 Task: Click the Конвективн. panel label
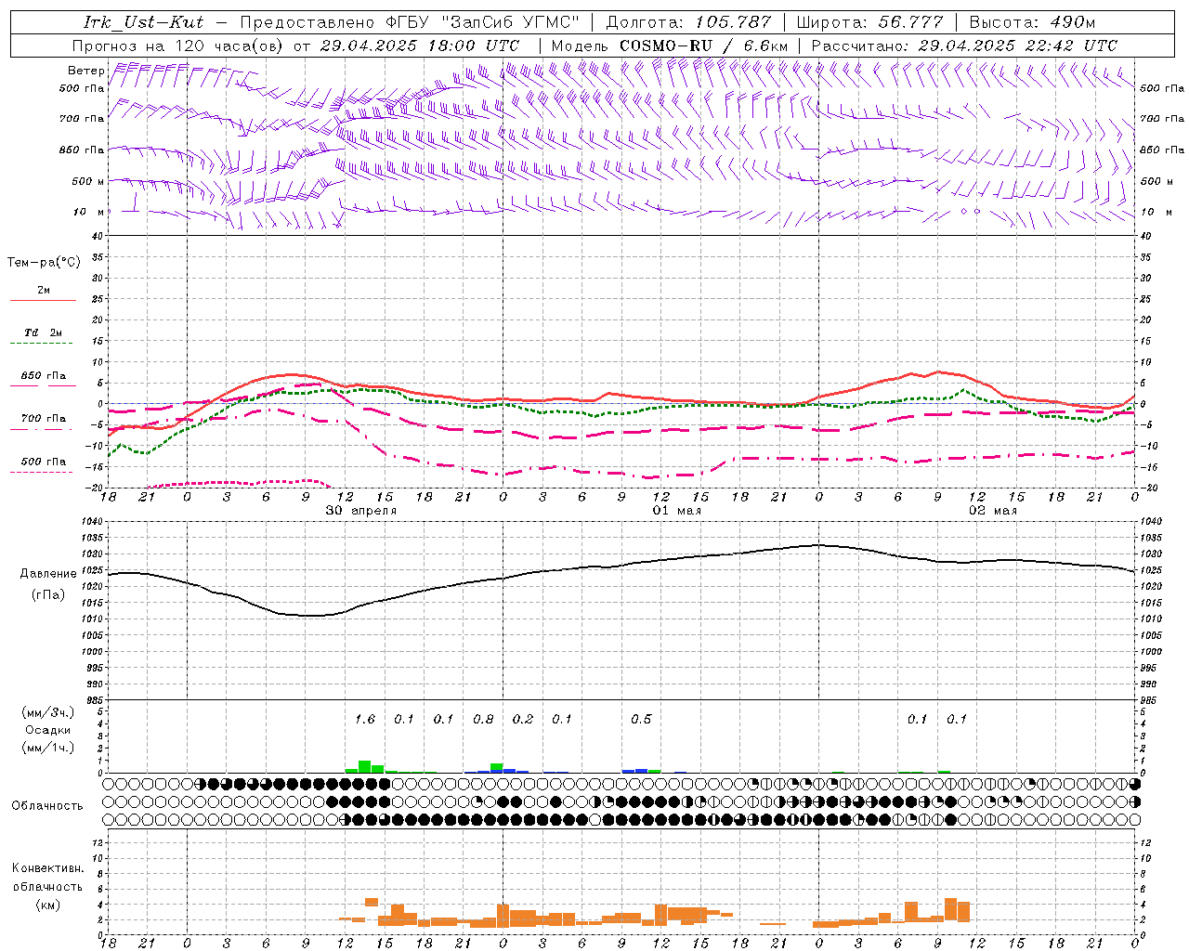point(47,868)
